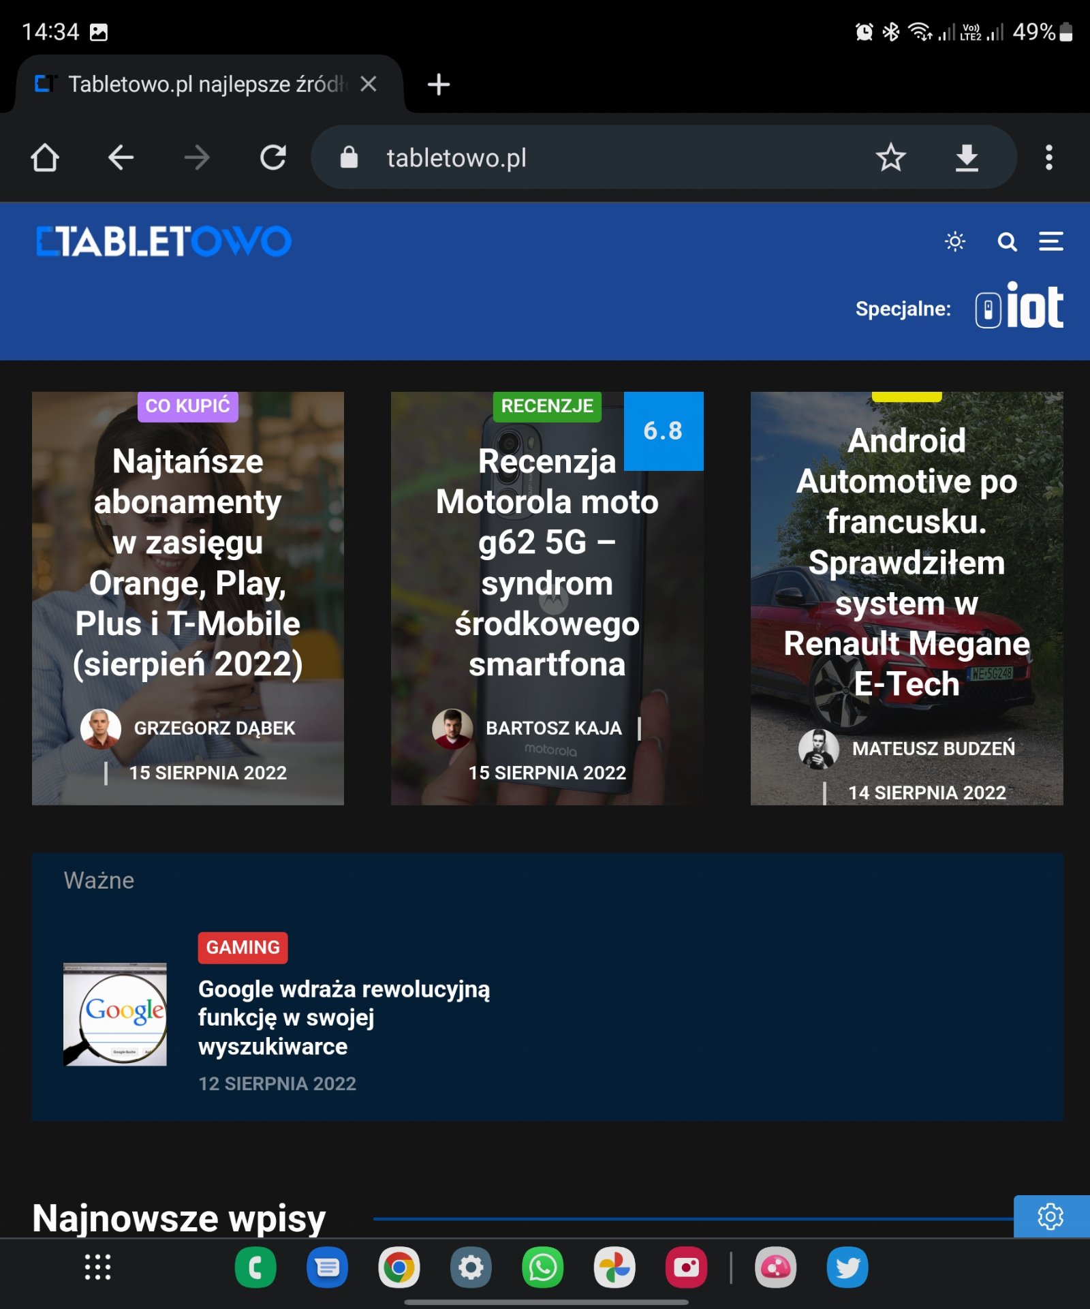Launch the red Camera app in taskbar
Screen dimensions: 1090x1309
tap(686, 1267)
